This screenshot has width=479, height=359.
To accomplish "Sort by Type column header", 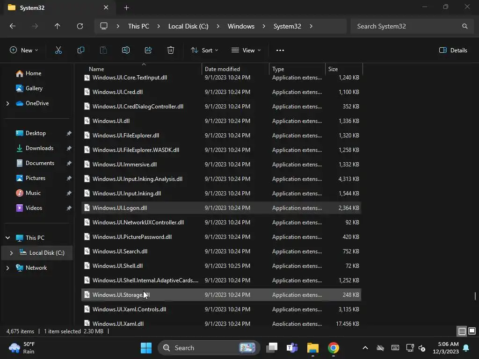I will 297,69.
